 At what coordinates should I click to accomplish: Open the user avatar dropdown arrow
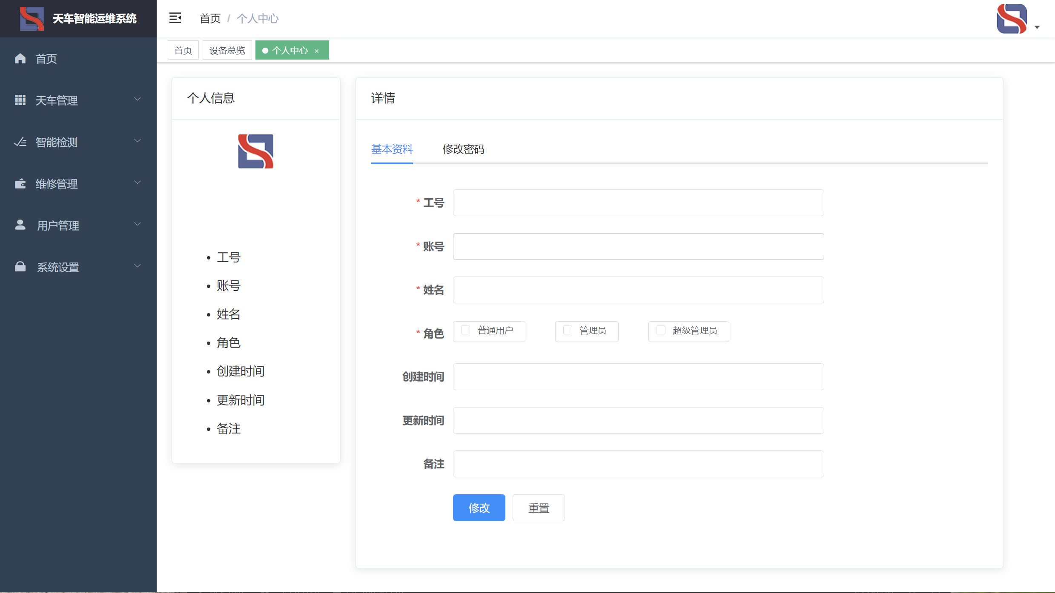click(1037, 27)
